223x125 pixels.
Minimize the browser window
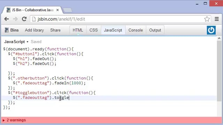197,4
